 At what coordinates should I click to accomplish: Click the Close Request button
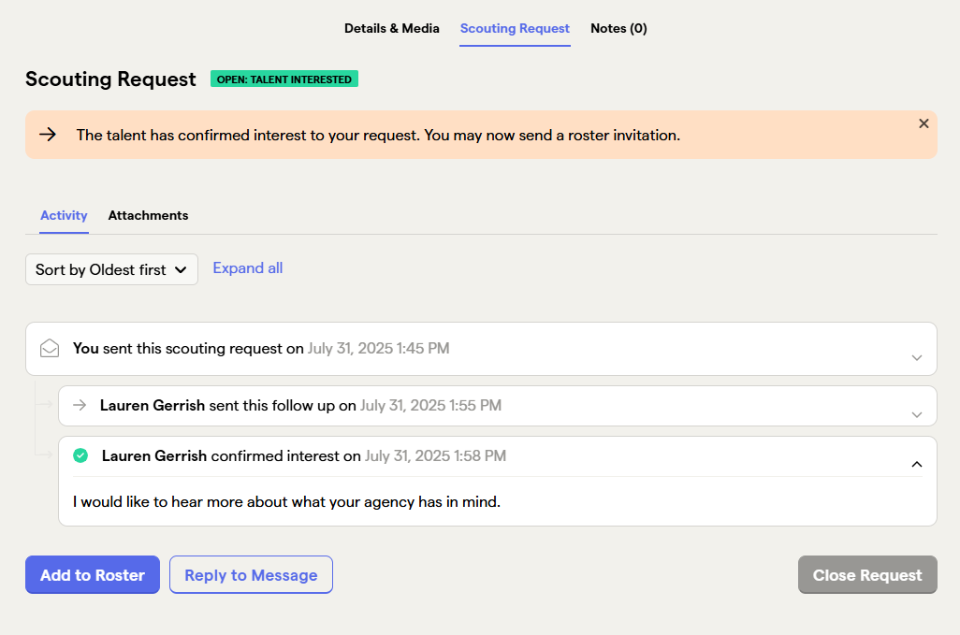[x=867, y=574]
